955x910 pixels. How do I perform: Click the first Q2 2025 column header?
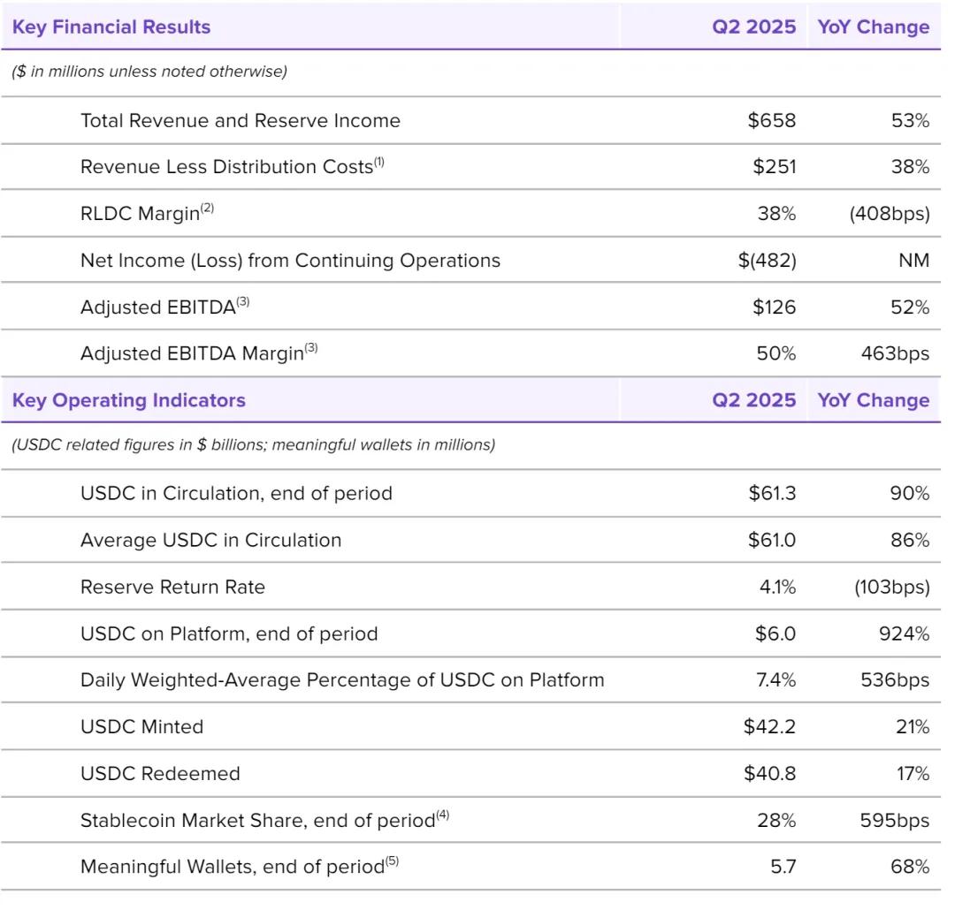[754, 27]
